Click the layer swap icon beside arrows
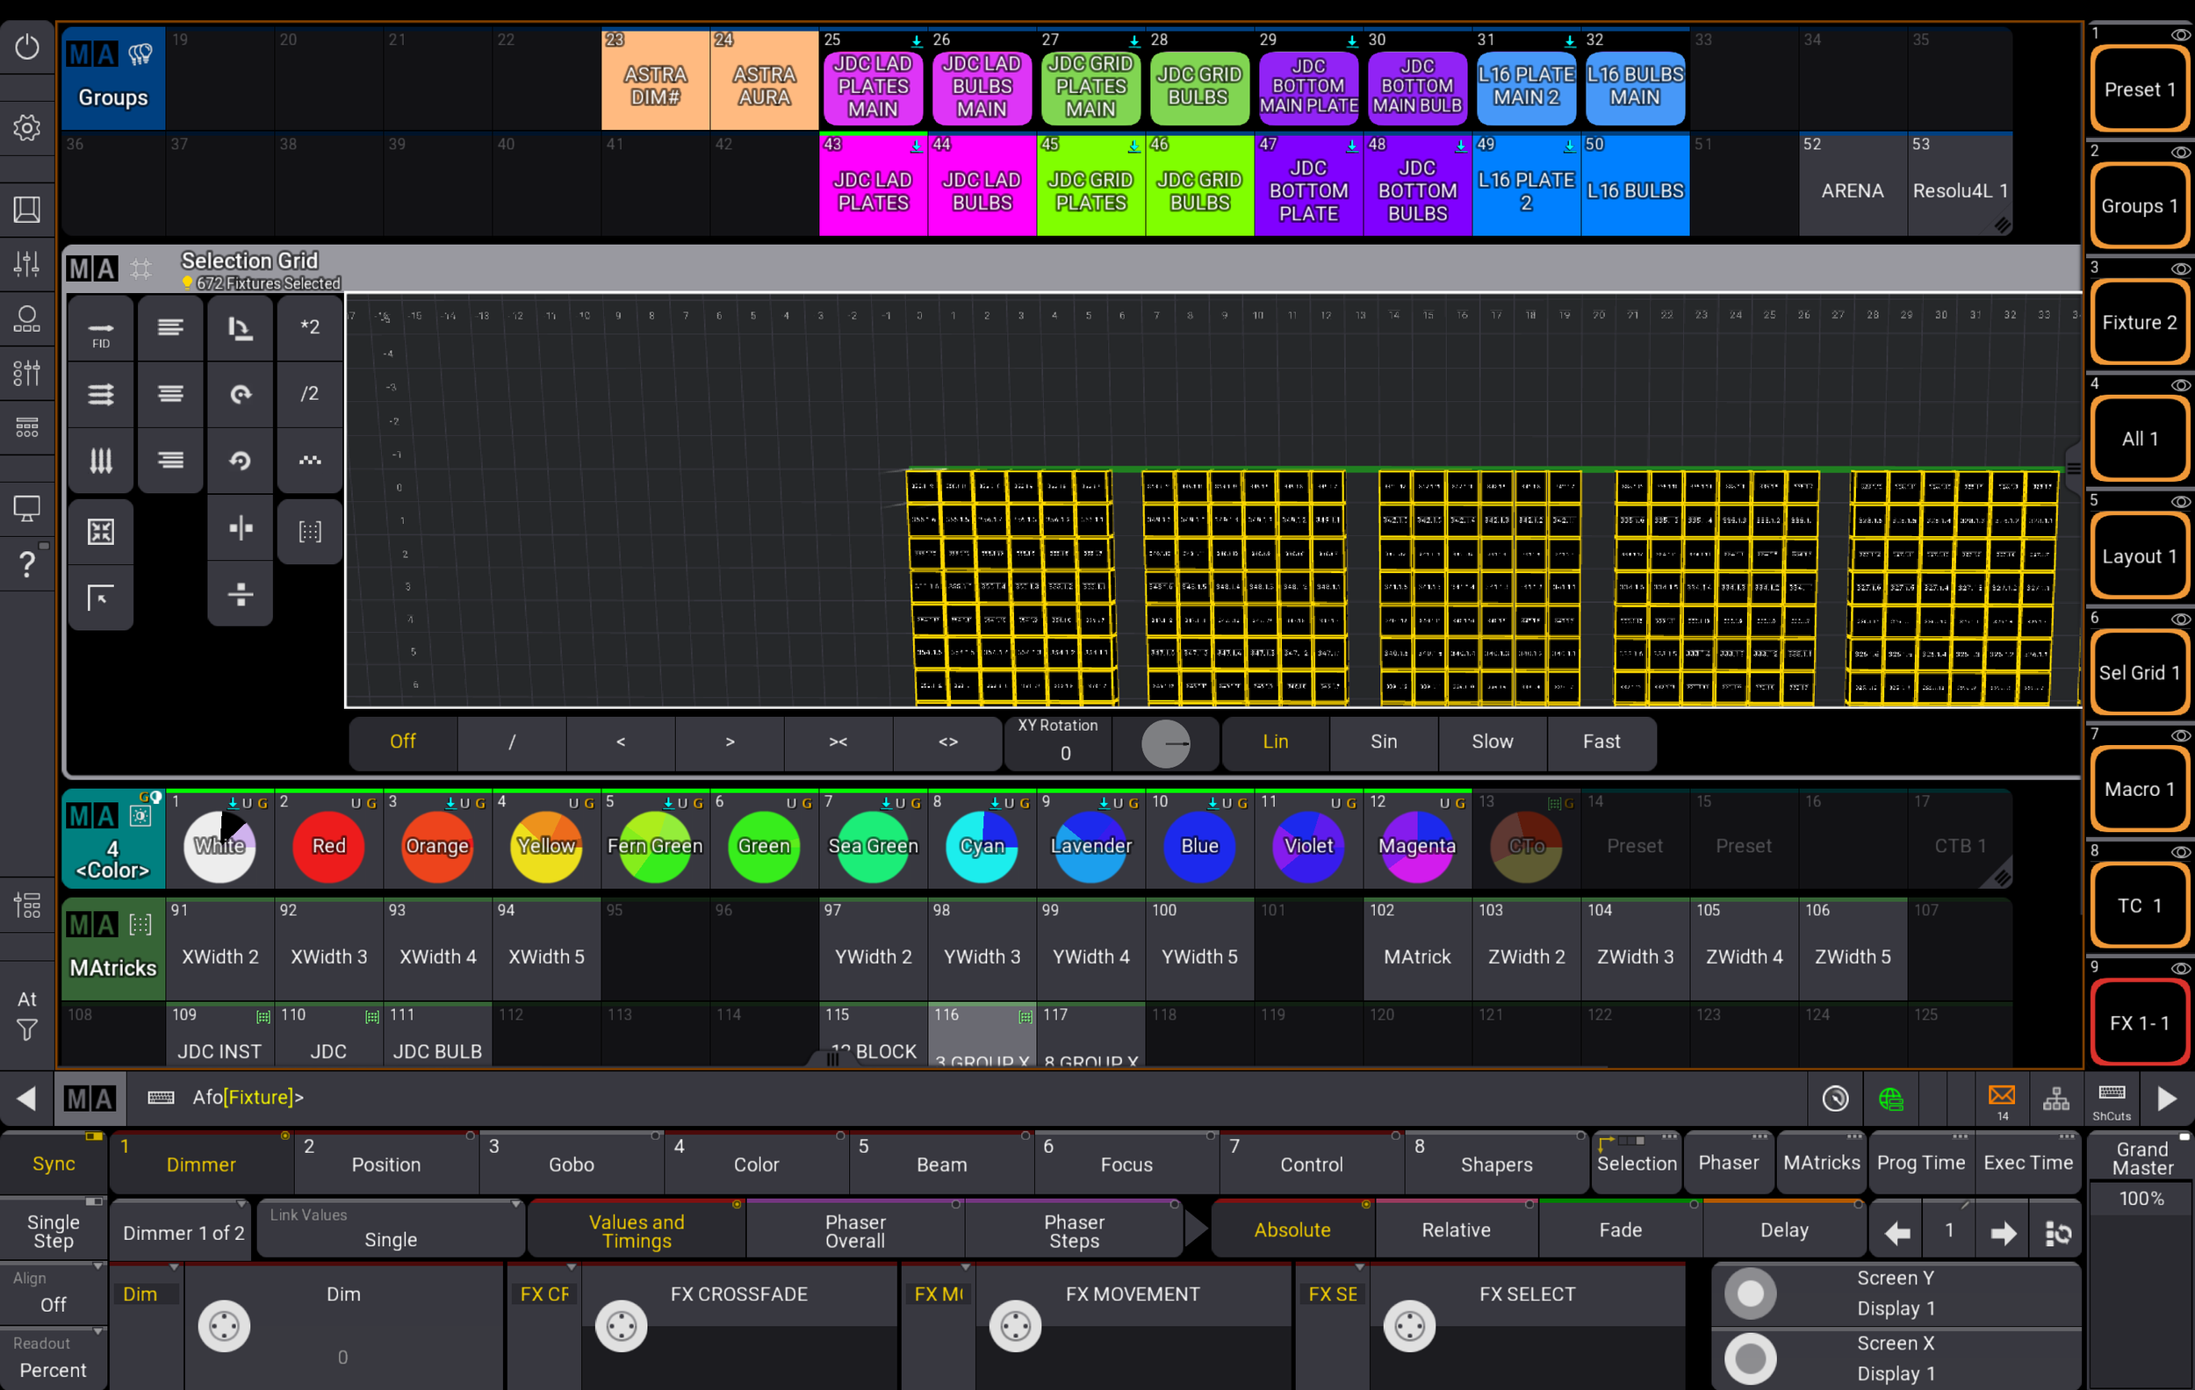The height and width of the screenshot is (1390, 2195). tap(2058, 1233)
